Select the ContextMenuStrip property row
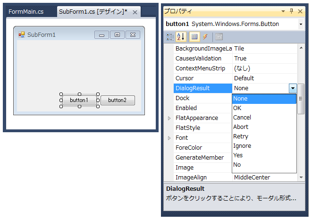The height and width of the screenshot is (221, 312). 235,68
